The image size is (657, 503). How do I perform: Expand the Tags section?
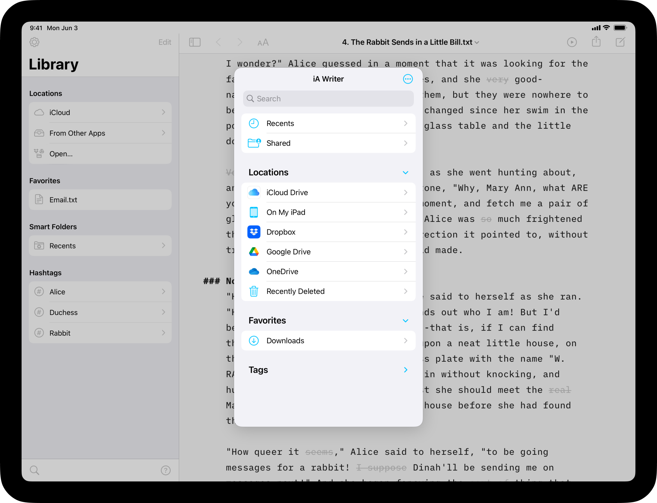[x=406, y=370]
